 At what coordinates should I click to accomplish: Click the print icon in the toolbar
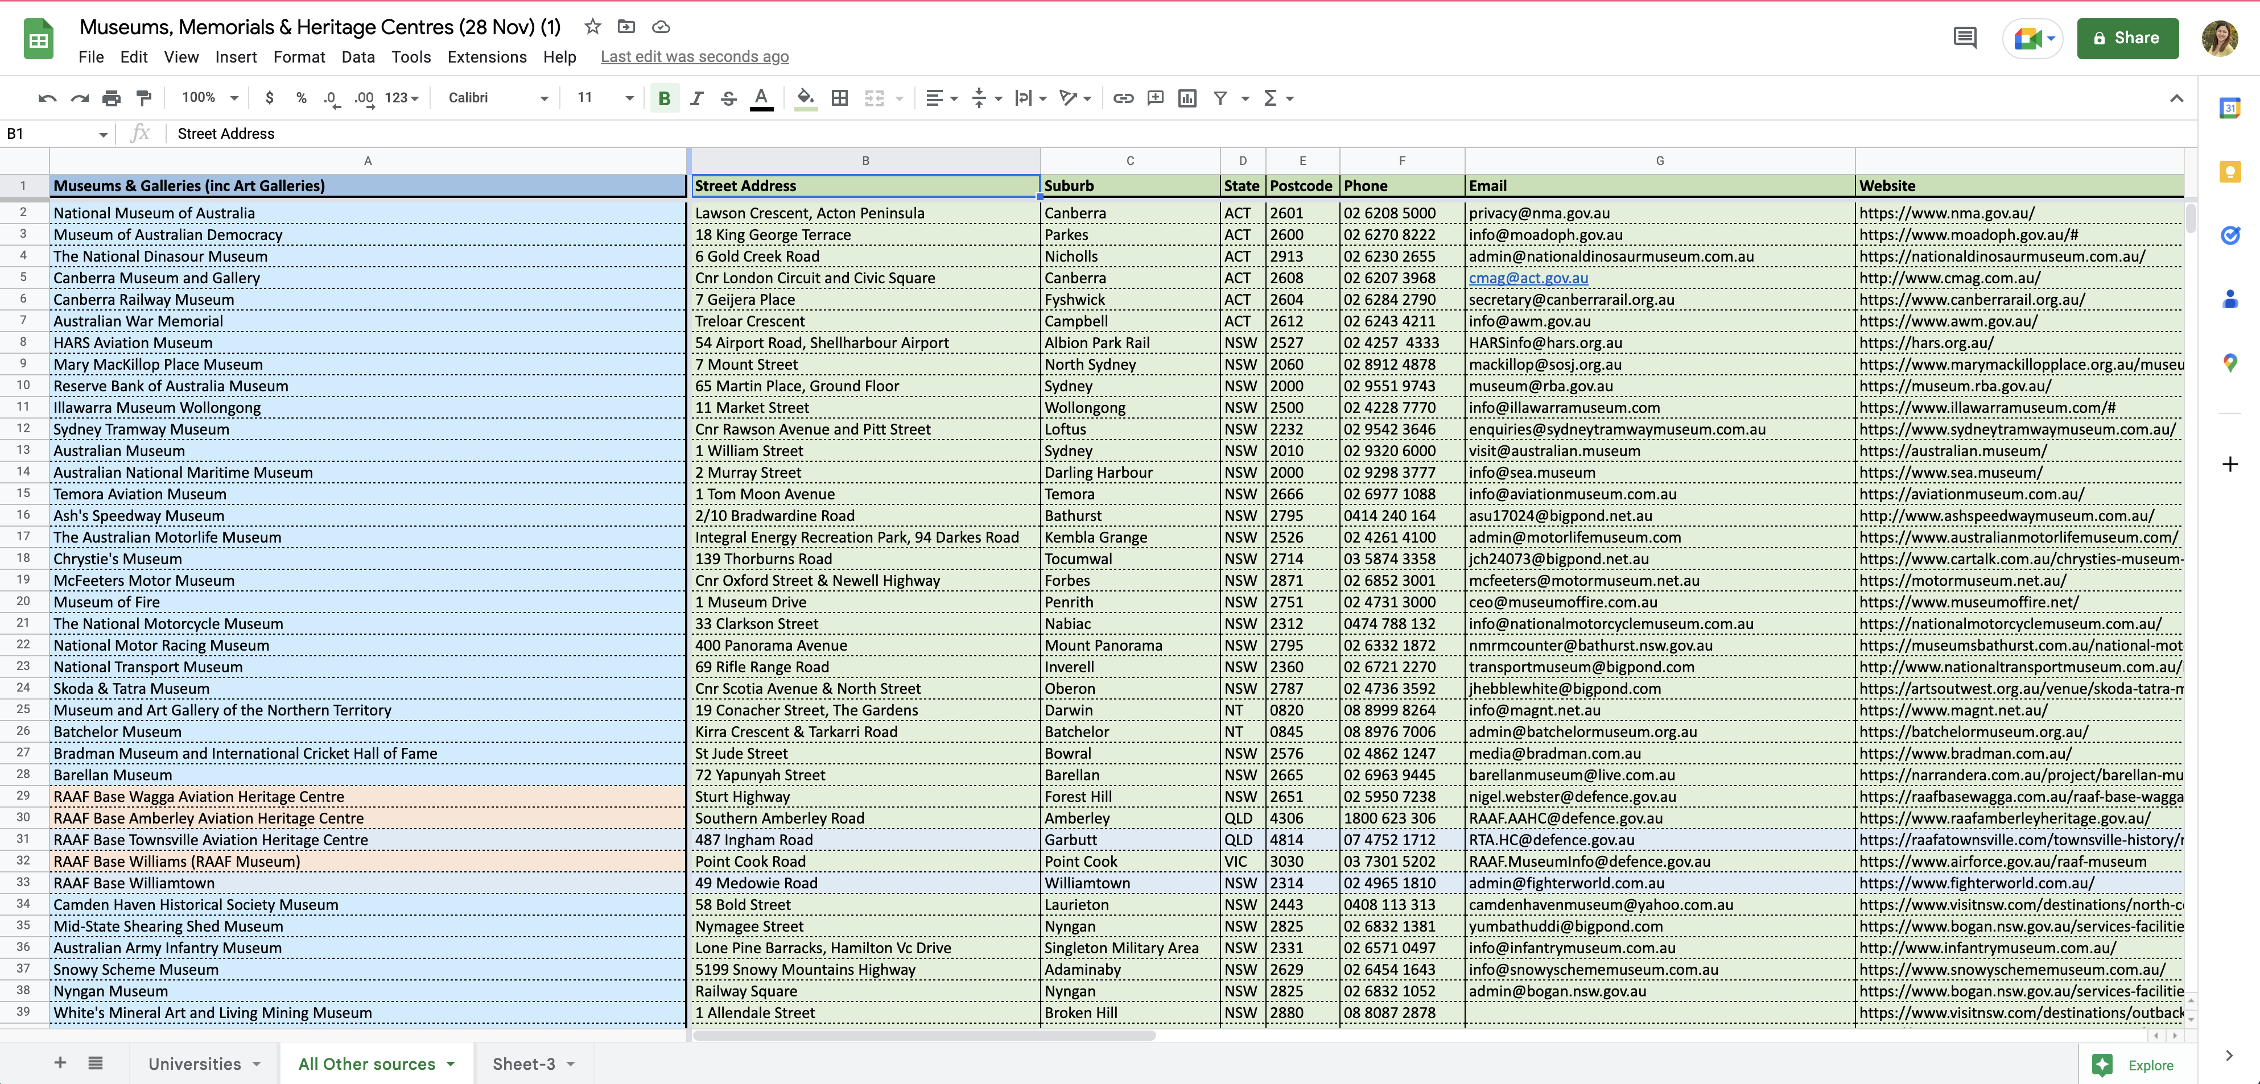112,98
